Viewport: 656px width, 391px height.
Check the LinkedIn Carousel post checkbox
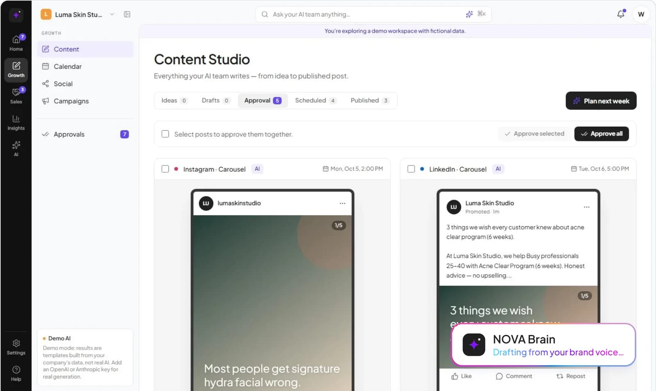click(x=411, y=169)
